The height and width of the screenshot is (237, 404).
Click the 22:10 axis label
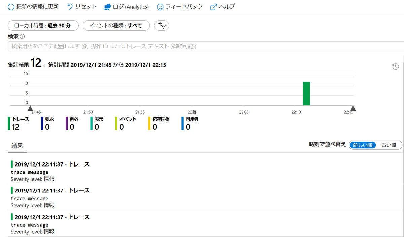point(296,112)
